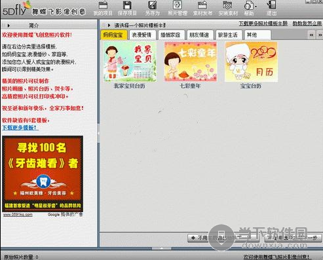323x260 pixels.
Task: Collapse the 简介 panel triangle
Action: pyautogui.click(x=9, y=26)
